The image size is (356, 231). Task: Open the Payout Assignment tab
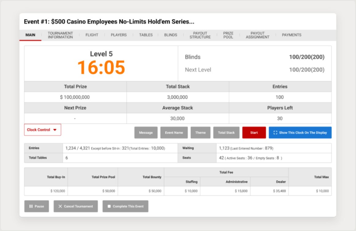pyautogui.click(x=257, y=35)
